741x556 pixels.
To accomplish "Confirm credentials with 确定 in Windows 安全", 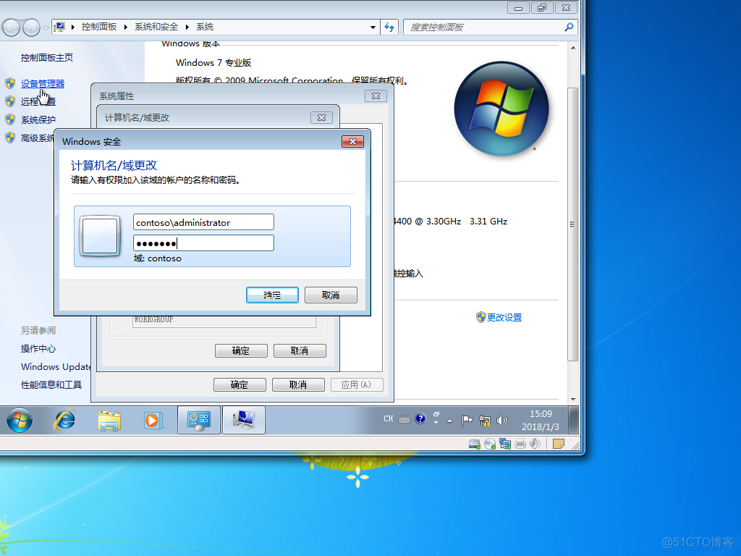I will coord(272,295).
